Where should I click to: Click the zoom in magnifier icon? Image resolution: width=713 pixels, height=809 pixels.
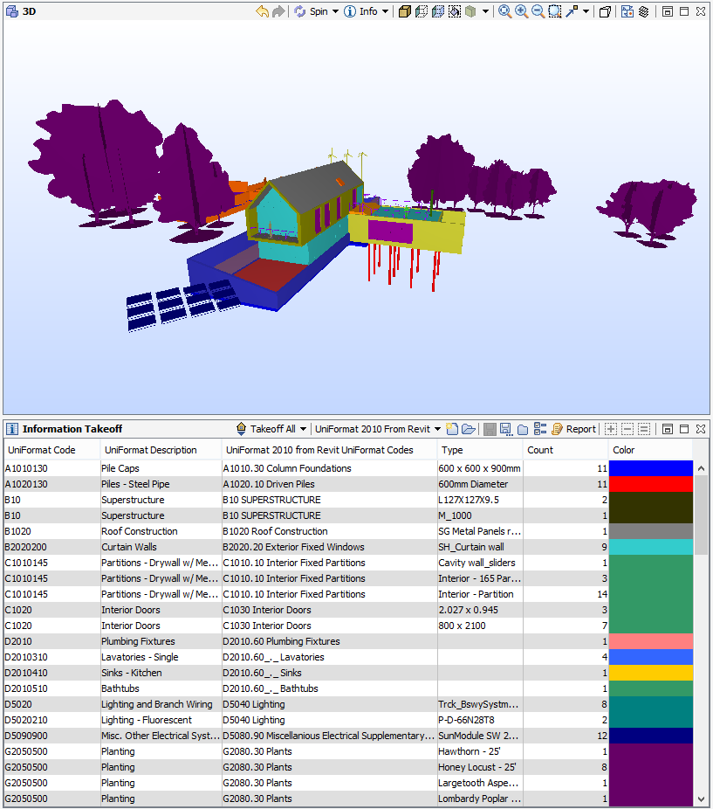pos(521,11)
